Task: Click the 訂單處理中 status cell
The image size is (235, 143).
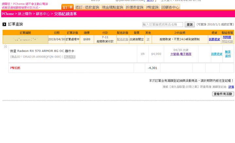Action: click(x=72, y=39)
